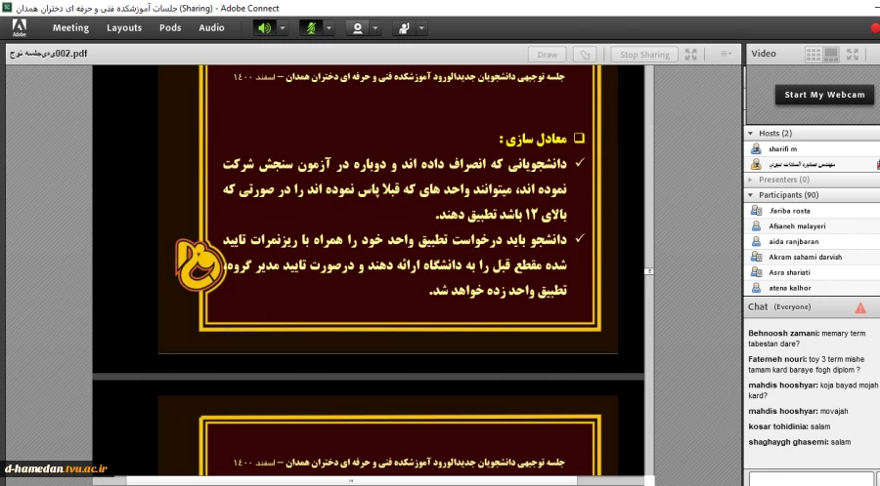Click Behnoosh zamani's chat message
Viewport: 880px width, 486px height.
click(807, 339)
